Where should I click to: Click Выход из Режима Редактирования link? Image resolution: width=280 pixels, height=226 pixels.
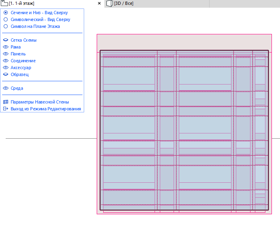46,109
